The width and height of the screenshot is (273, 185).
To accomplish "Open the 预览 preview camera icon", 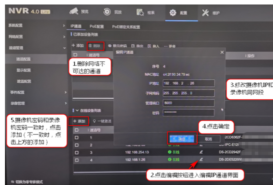I will 73,11.
